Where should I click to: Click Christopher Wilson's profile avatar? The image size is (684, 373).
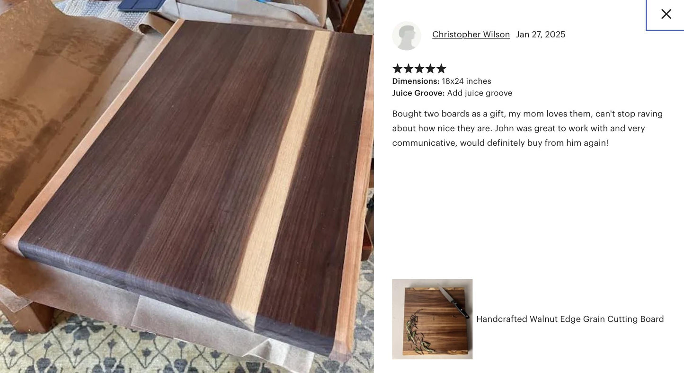pos(407,36)
